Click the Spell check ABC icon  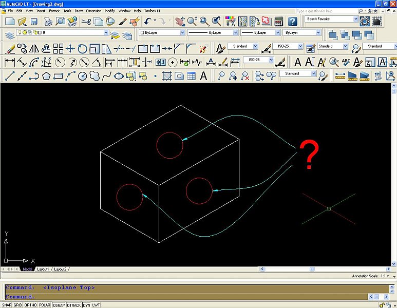(346, 62)
